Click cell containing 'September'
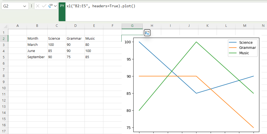Viewport: 267px width, 134px height. click(x=37, y=57)
